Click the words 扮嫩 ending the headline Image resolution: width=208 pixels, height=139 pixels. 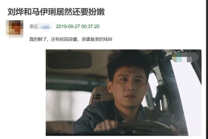point(97,12)
